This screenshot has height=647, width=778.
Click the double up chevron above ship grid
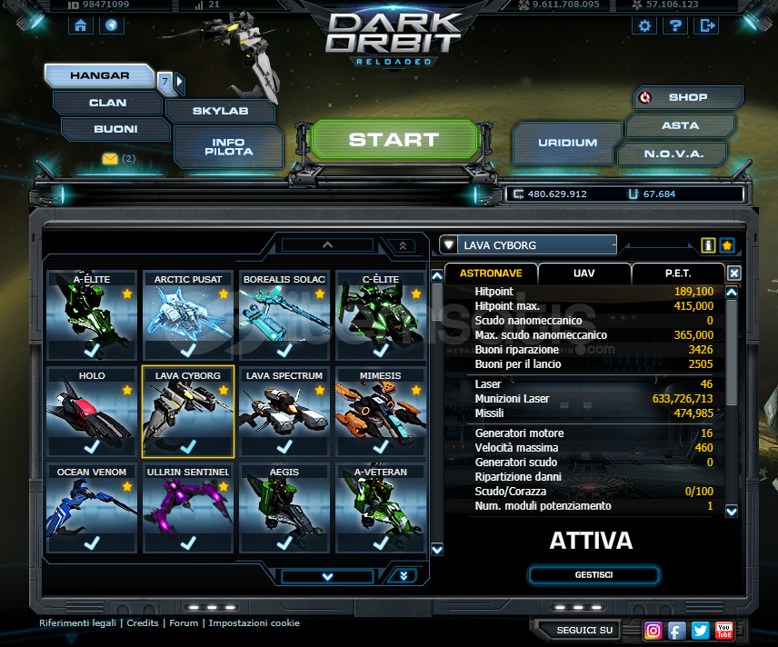(x=403, y=245)
